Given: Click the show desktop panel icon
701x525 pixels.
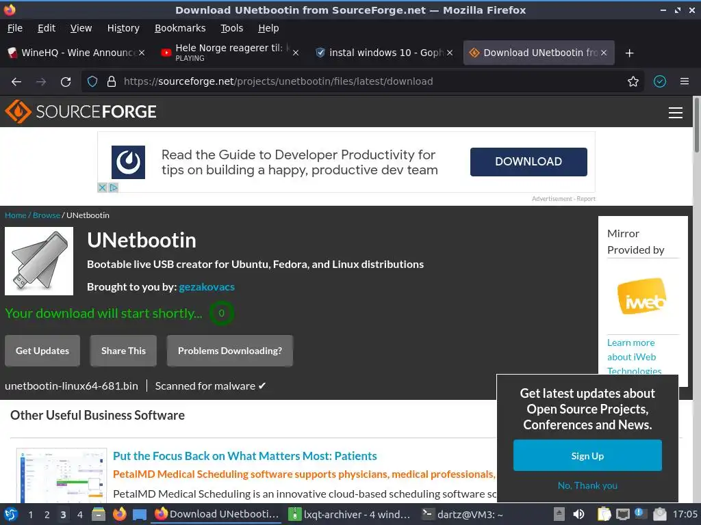Looking at the screenshot, I should click(140, 515).
